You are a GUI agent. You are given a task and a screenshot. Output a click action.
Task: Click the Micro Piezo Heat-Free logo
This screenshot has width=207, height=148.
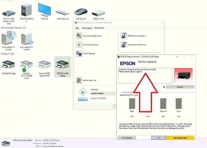tap(83, 94)
